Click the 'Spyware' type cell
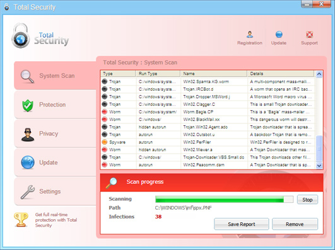The width and height of the screenshot is (335, 250). coord(117,142)
